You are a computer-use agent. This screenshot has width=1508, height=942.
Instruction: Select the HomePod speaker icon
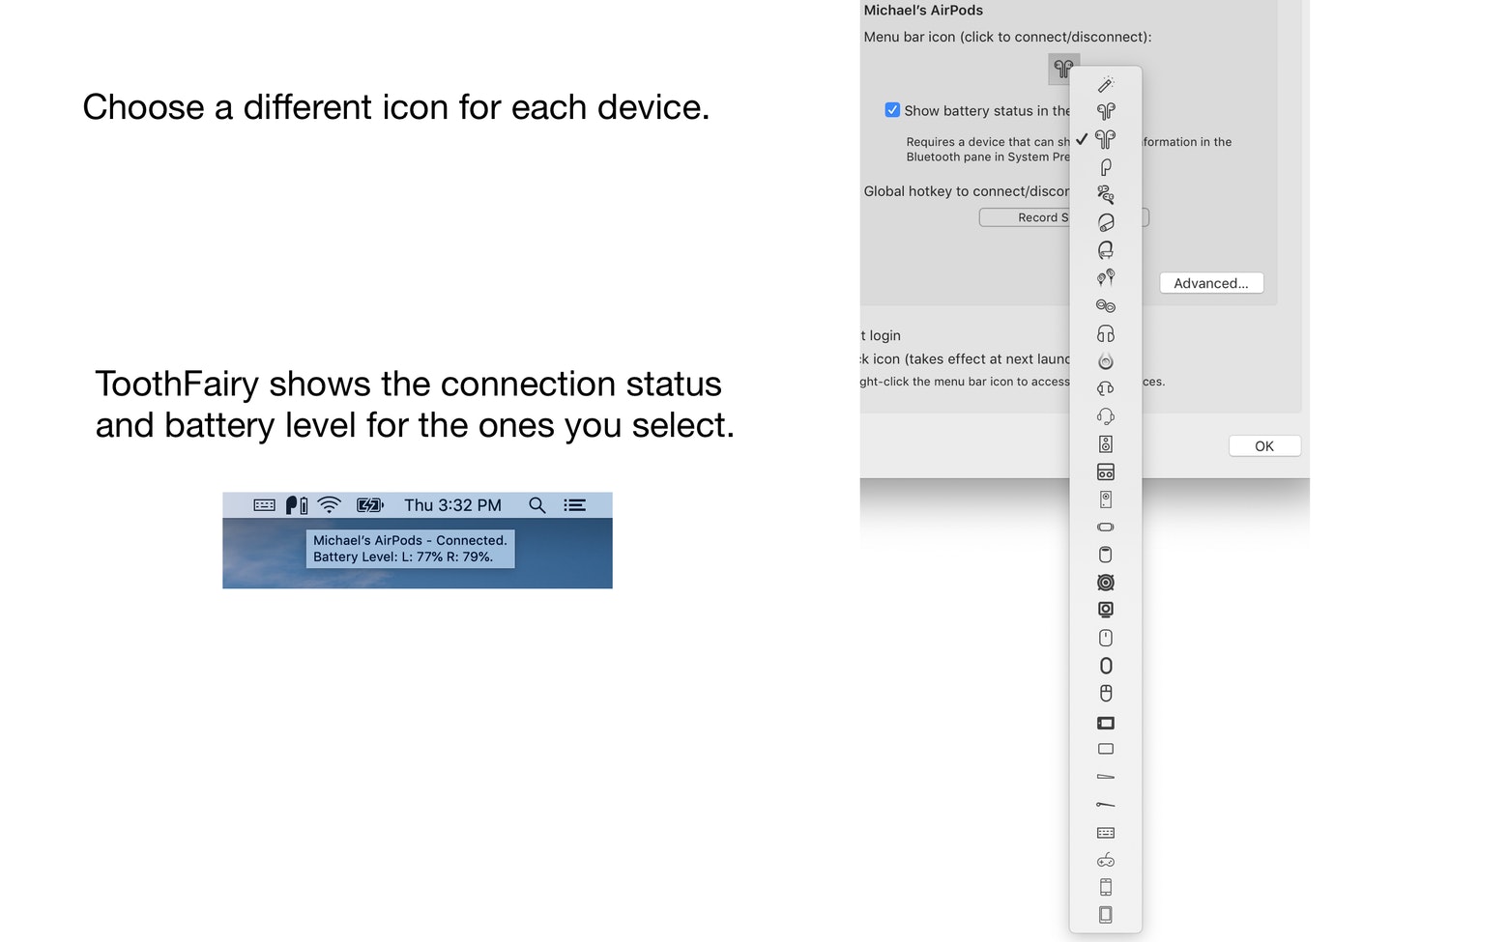coord(1106,555)
